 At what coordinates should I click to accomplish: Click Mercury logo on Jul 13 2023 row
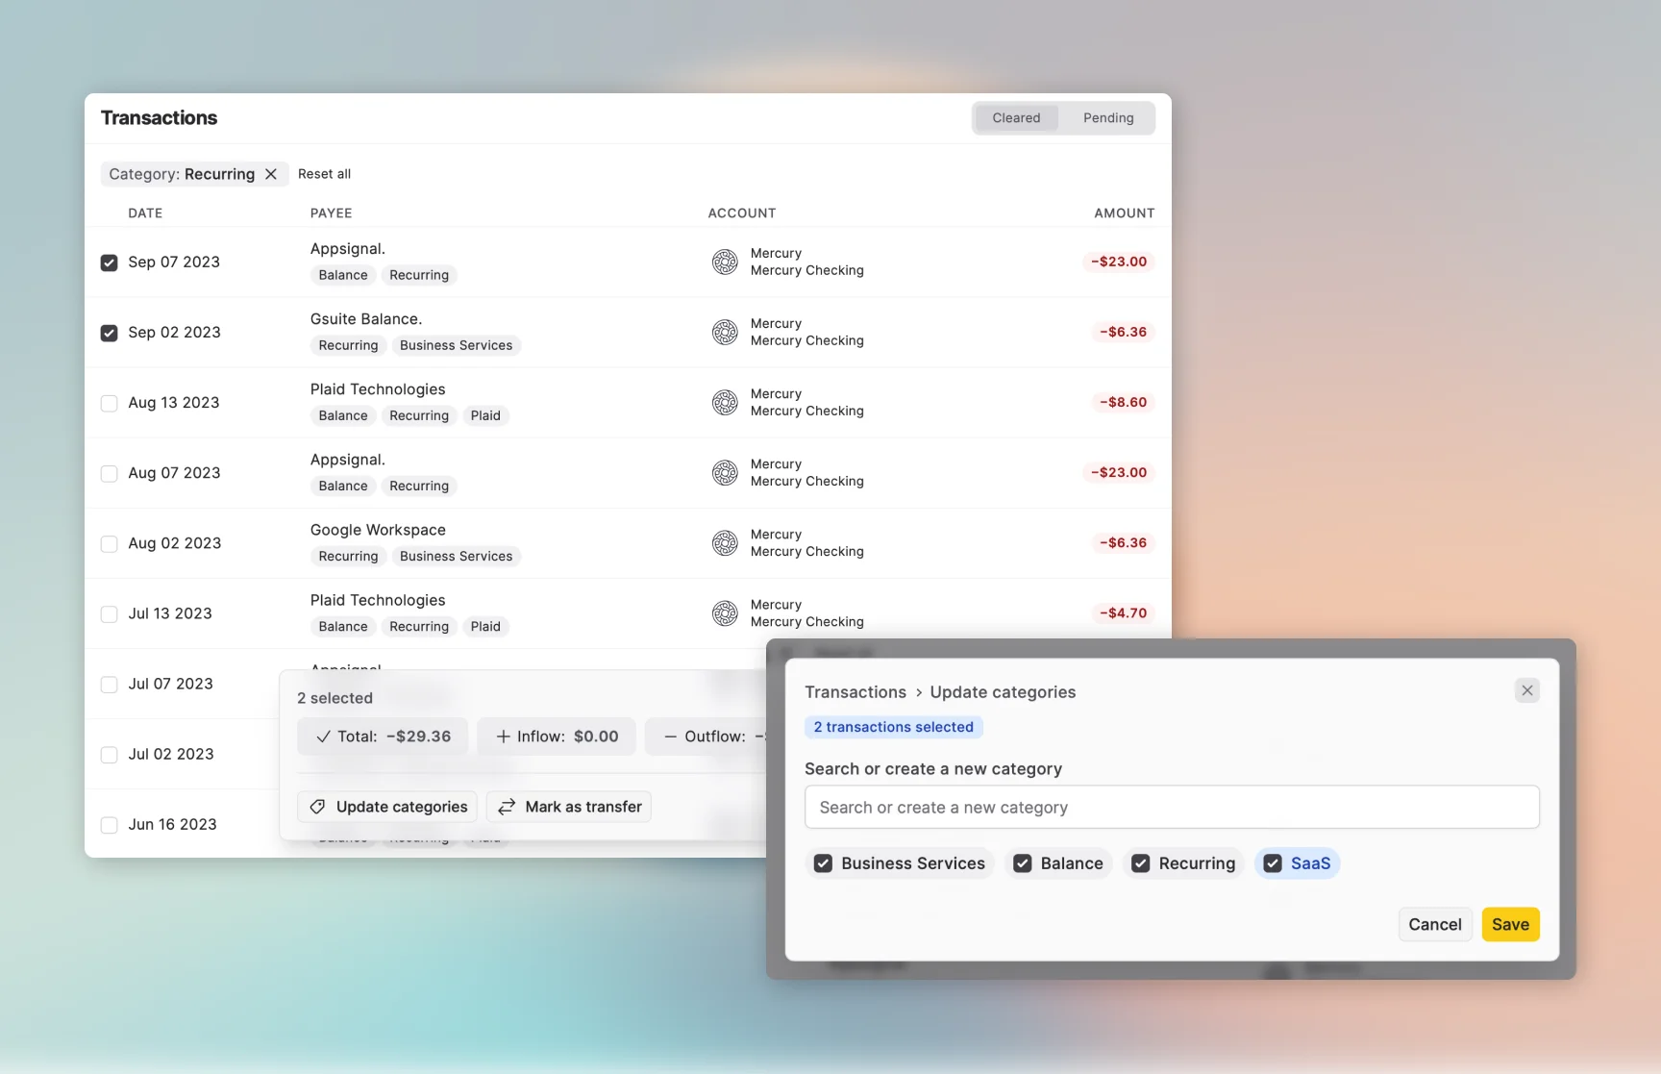[725, 612]
